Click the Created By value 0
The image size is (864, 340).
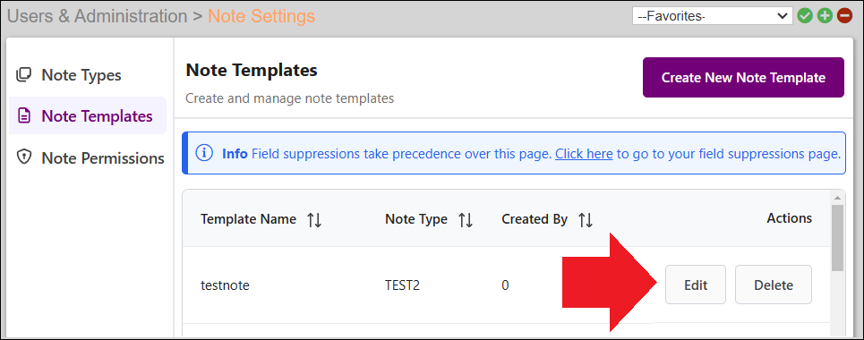505,285
